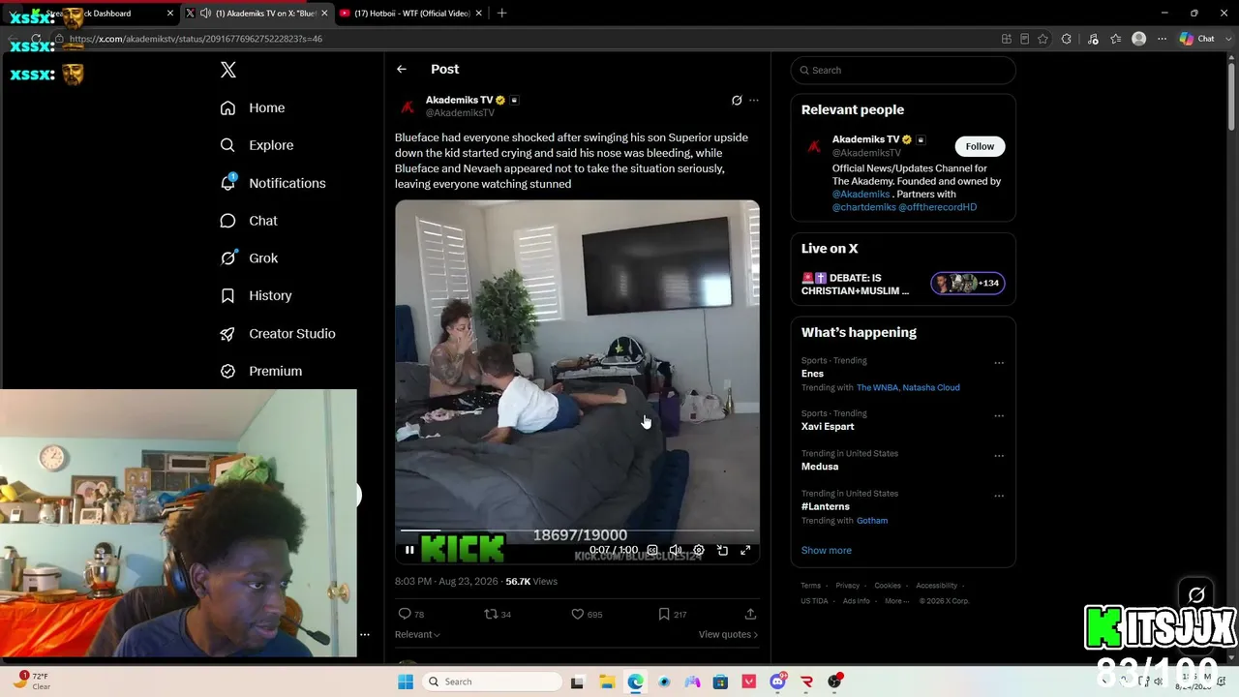Screen dimensions: 1239x697
Task: Open Chat from the X sidebar
Action: (x=249, y=221)
